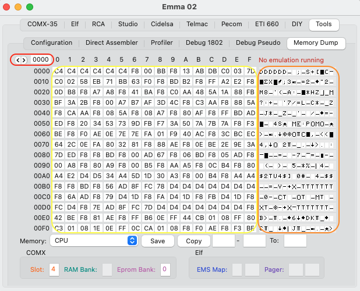Edit the Eprom Bank value field

click(165, 269)
